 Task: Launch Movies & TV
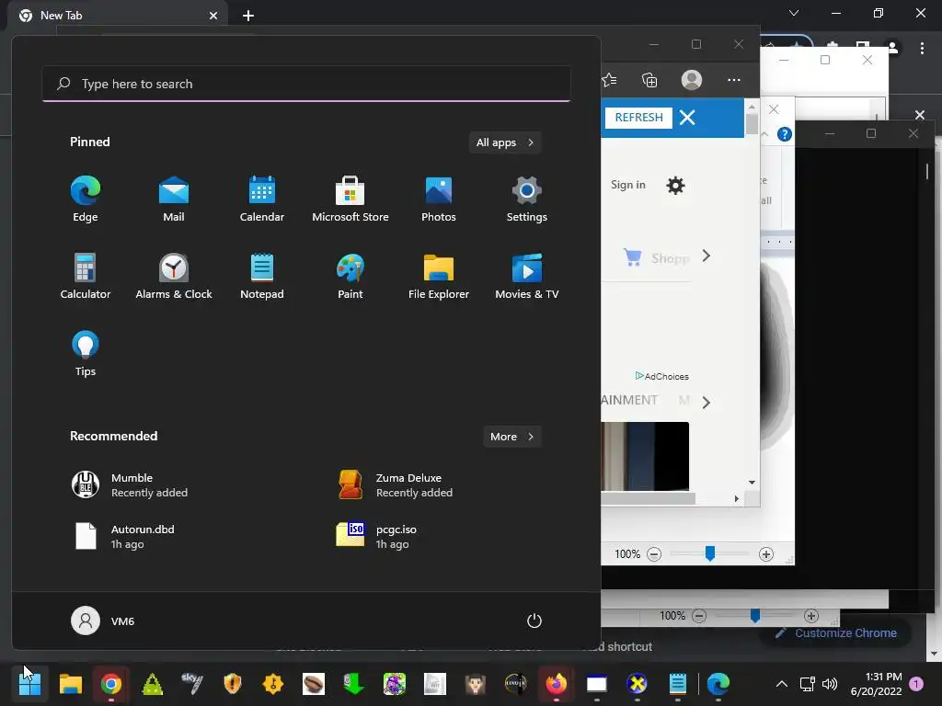(x=527, y=276)
